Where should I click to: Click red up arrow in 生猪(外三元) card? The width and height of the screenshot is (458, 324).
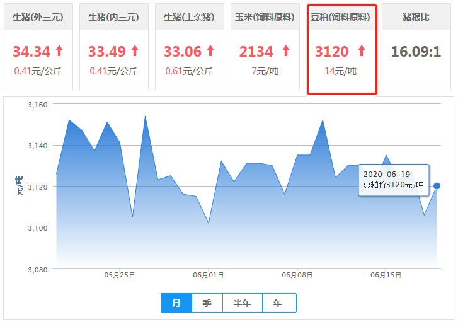point(60,50)
